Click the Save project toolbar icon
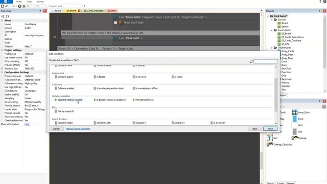This screenshot has height=184, width=327. pyautogui.click(x=3, y=6)
